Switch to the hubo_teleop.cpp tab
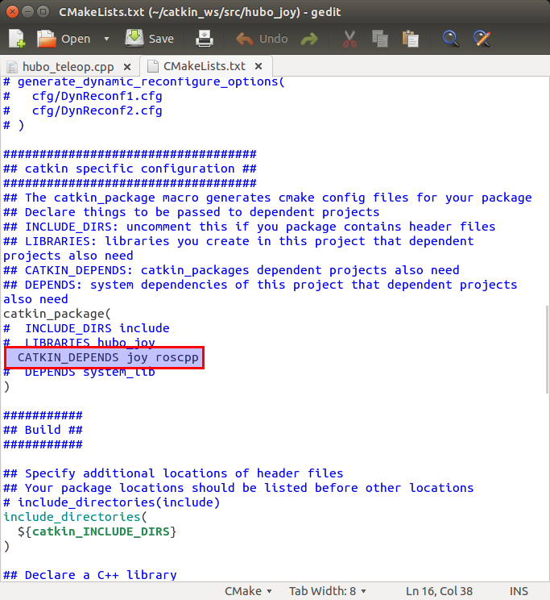The width and height of the screenshot is (550, 600). (x=68, y=67)
